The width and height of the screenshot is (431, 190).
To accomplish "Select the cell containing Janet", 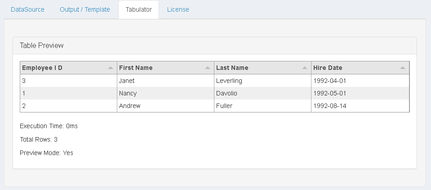I will coord(127,81).
